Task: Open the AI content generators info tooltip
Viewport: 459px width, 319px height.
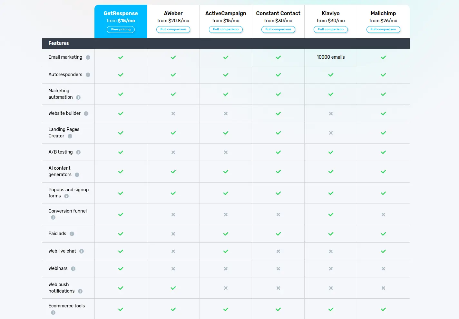Action: 77,175
